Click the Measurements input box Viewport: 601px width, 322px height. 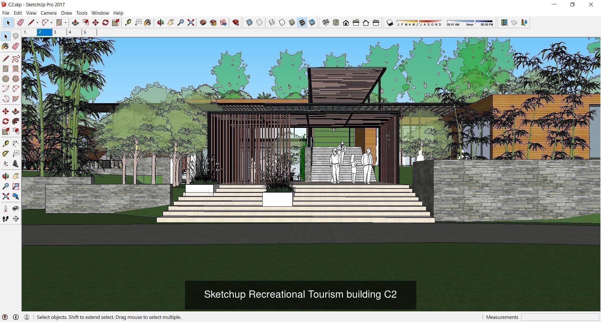click(x=560, y=317)
